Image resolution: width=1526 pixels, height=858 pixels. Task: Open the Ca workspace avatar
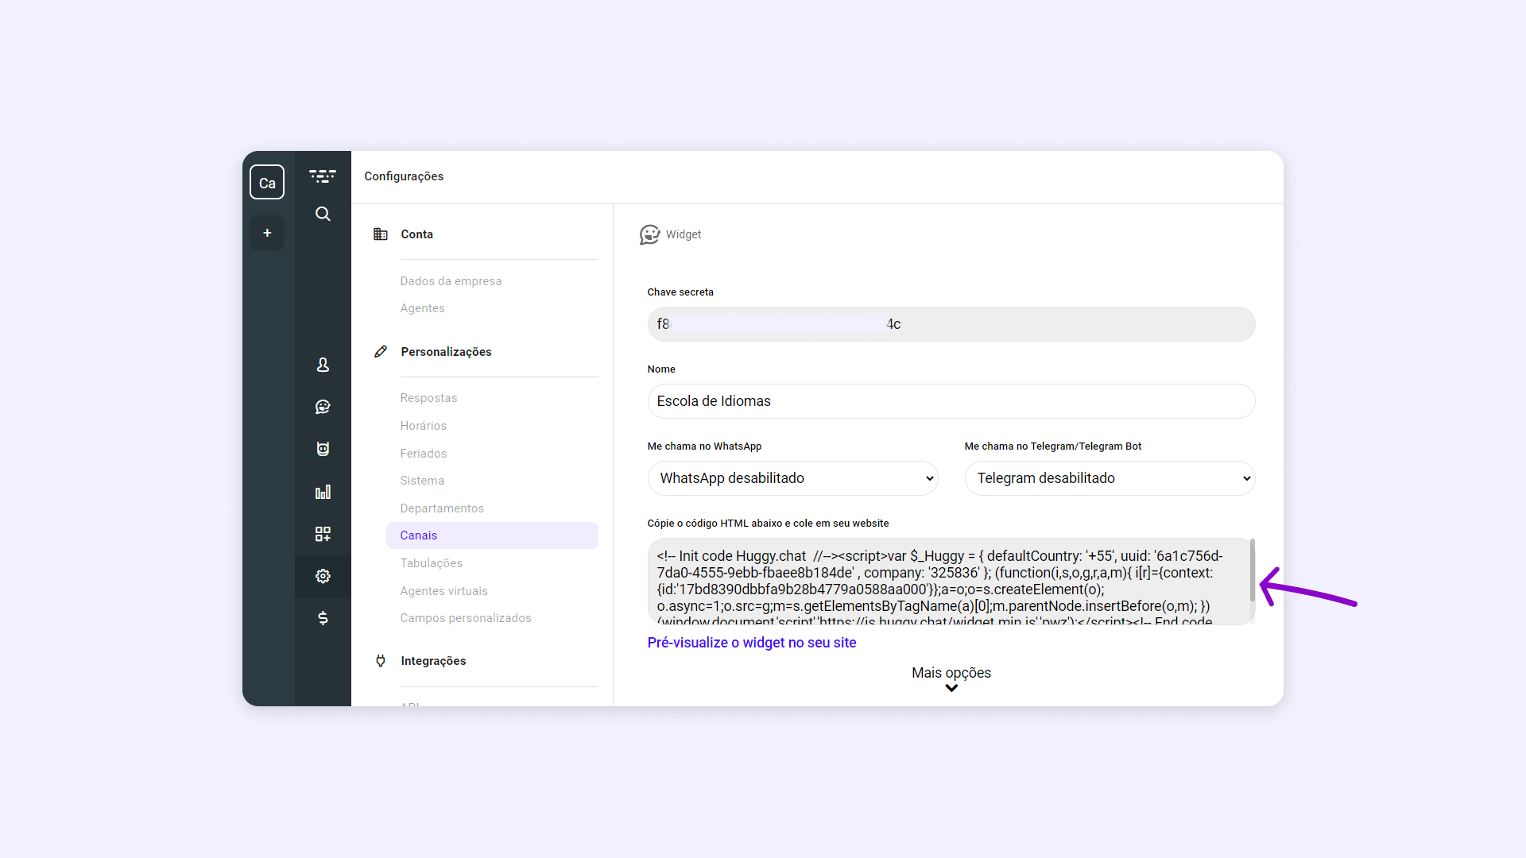267,183
